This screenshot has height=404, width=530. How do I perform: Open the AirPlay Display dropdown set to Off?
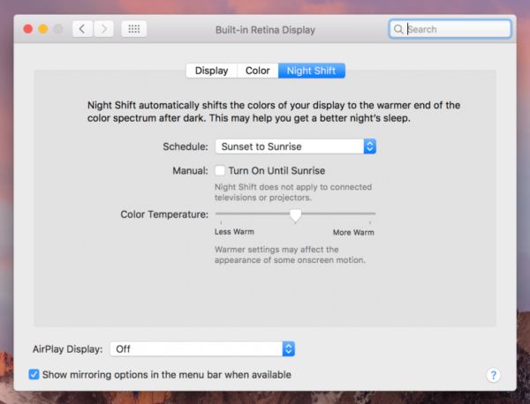click(202, 349)
